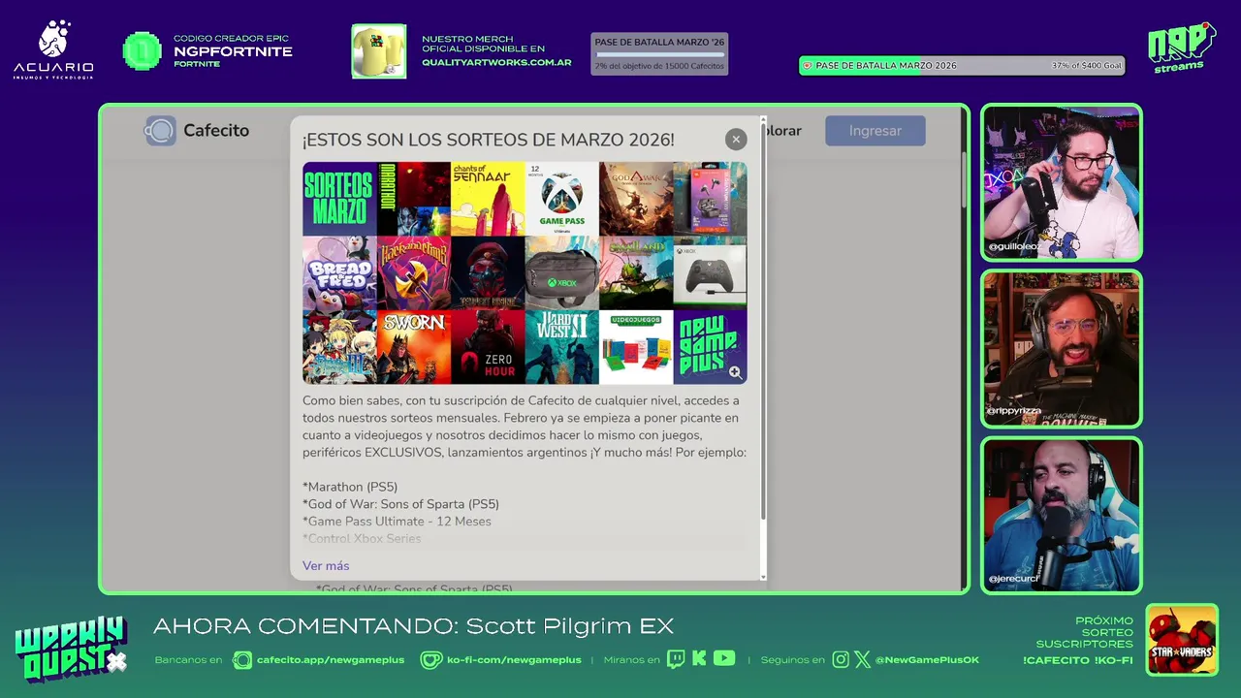The image size is (1241, 698).
Task: Click the yellow merch t-shirt icon
Action: (x=378, y=51)
